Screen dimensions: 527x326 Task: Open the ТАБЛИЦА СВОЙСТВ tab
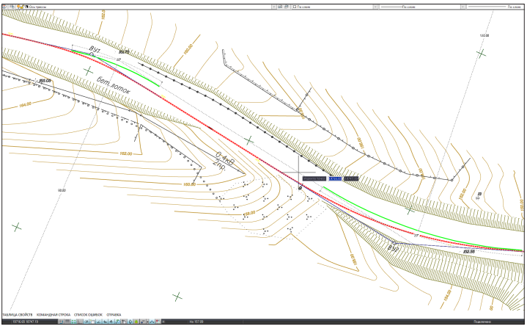[x=18, y=314]
